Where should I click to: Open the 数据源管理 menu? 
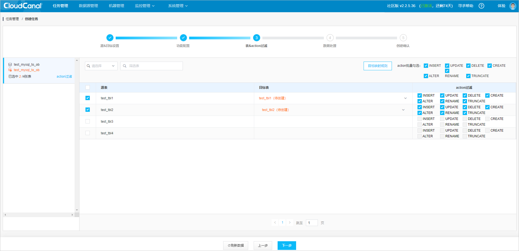pos(88,5)
